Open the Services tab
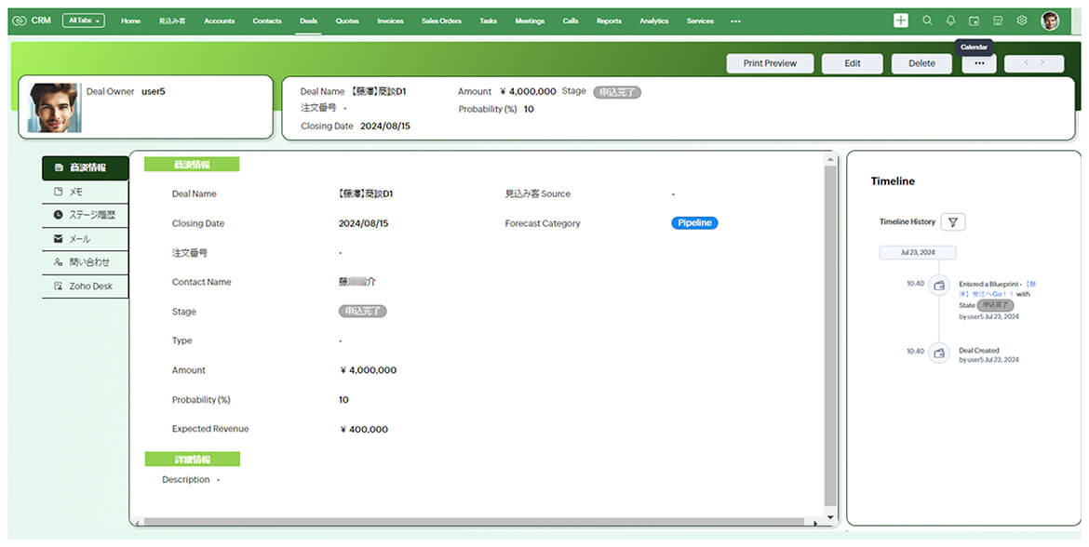The image size is (1089, 547). point(700,20)
